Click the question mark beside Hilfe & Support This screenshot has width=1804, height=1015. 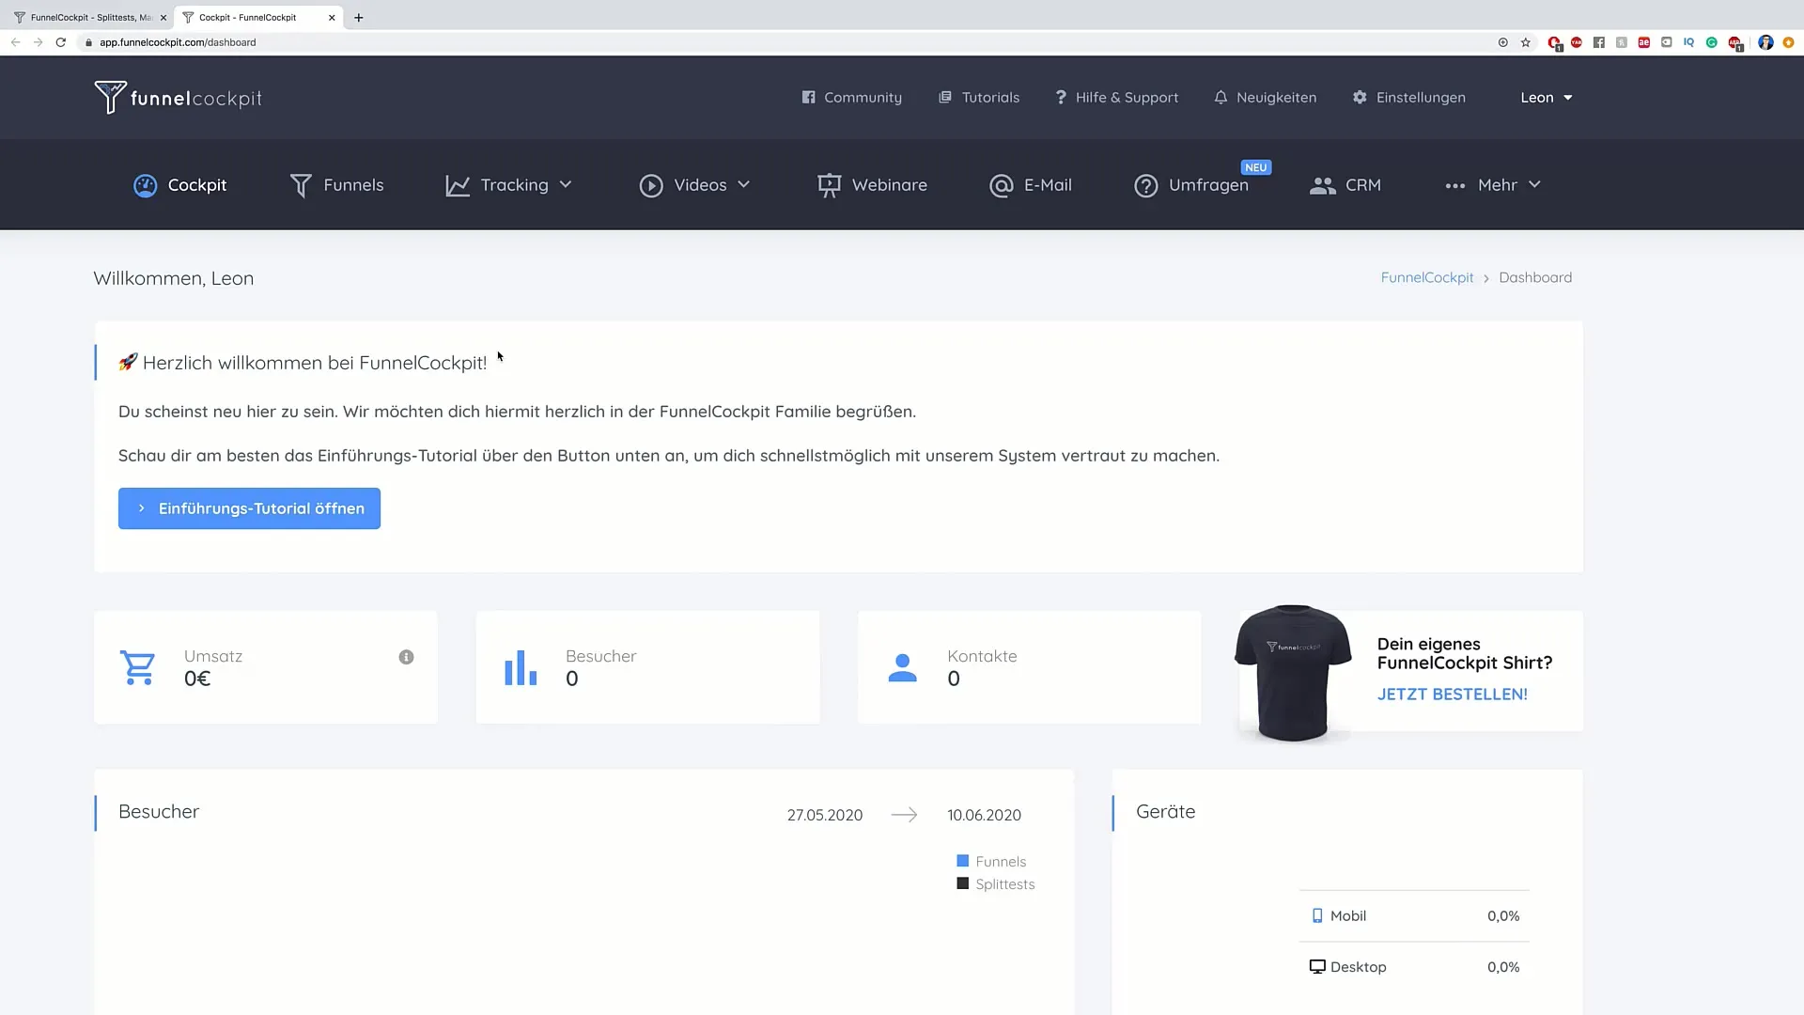[1061, 98]
